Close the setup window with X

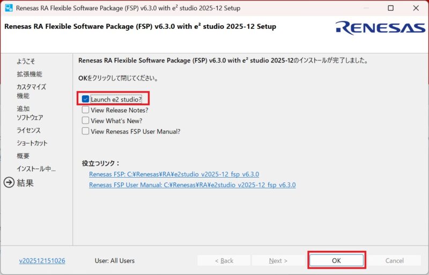point(416,8)
